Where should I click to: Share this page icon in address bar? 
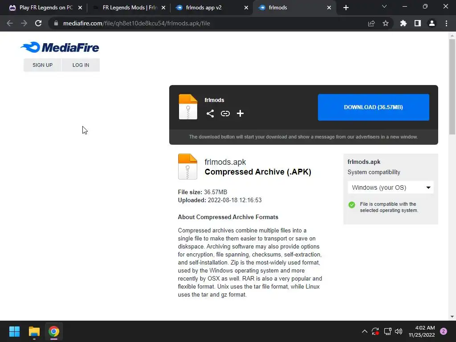click(x=371, y=24)
